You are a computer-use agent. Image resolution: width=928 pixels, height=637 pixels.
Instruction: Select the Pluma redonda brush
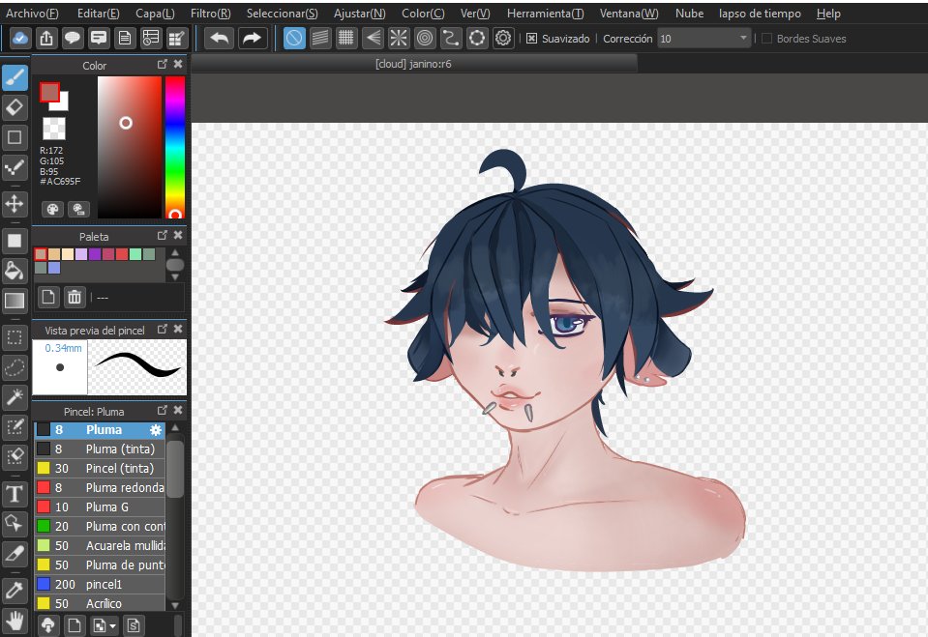[100, 488]
